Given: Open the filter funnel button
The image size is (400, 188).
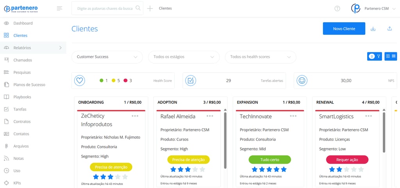Looking at the screenshot, I should click(x=375, y=56).
